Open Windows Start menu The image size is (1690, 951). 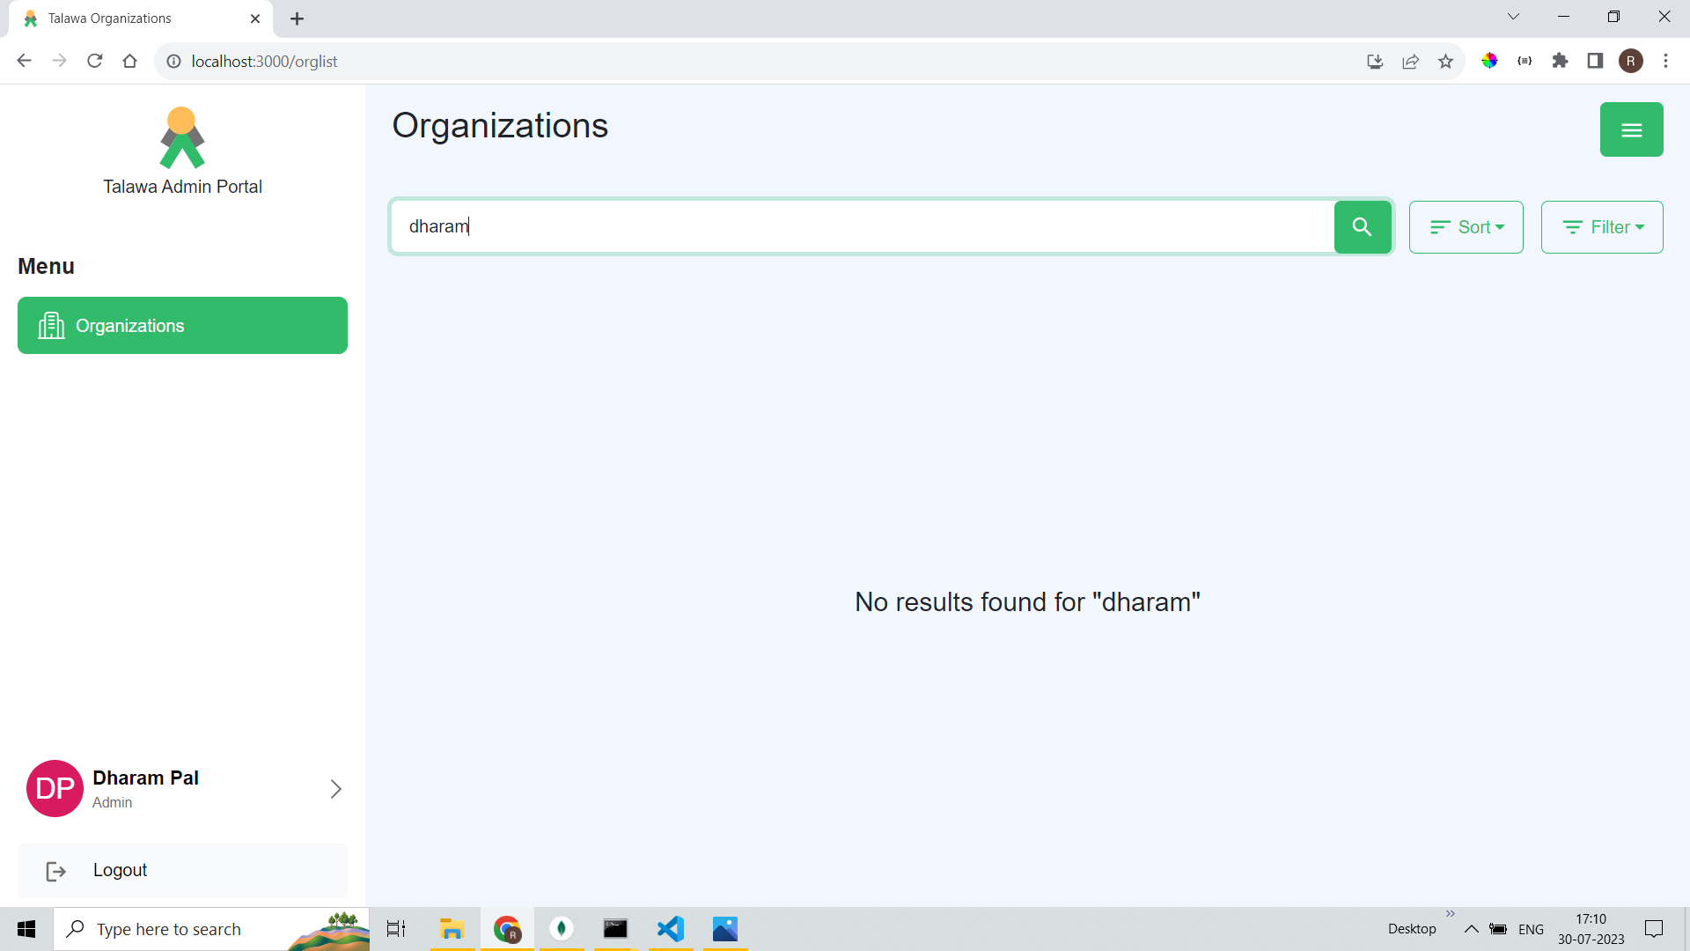click(x=26, y=929)
